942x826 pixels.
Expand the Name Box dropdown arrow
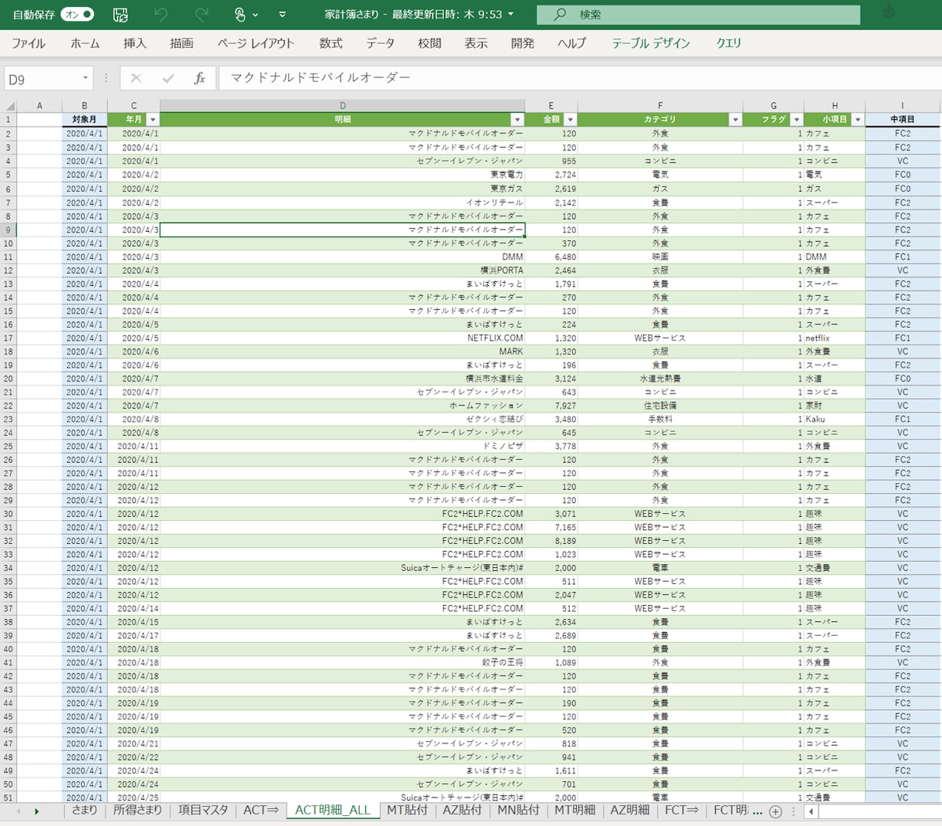coord(85,78)
